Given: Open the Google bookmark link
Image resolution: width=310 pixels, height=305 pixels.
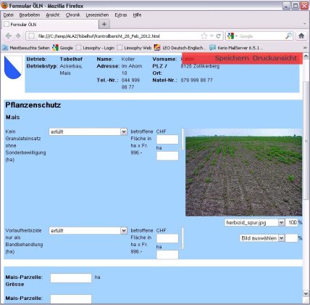Looking at the screenshot, I should point(62,48).
